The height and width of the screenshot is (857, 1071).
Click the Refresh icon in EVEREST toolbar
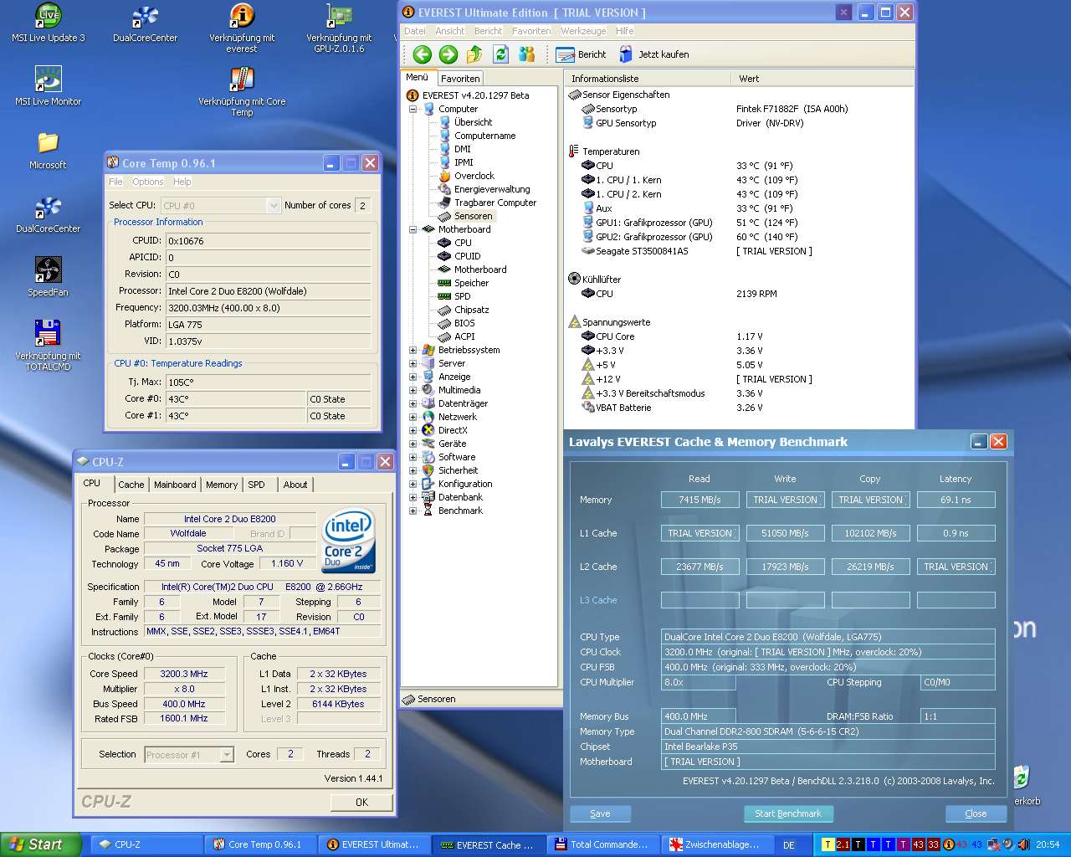[x=500, y=54]
